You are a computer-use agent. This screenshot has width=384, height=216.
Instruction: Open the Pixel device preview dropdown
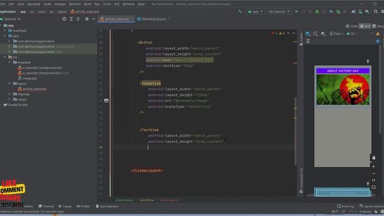(336, 34)
